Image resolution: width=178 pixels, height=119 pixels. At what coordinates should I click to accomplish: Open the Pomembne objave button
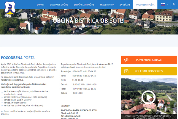pyautogui.click(x=149, y=60)
